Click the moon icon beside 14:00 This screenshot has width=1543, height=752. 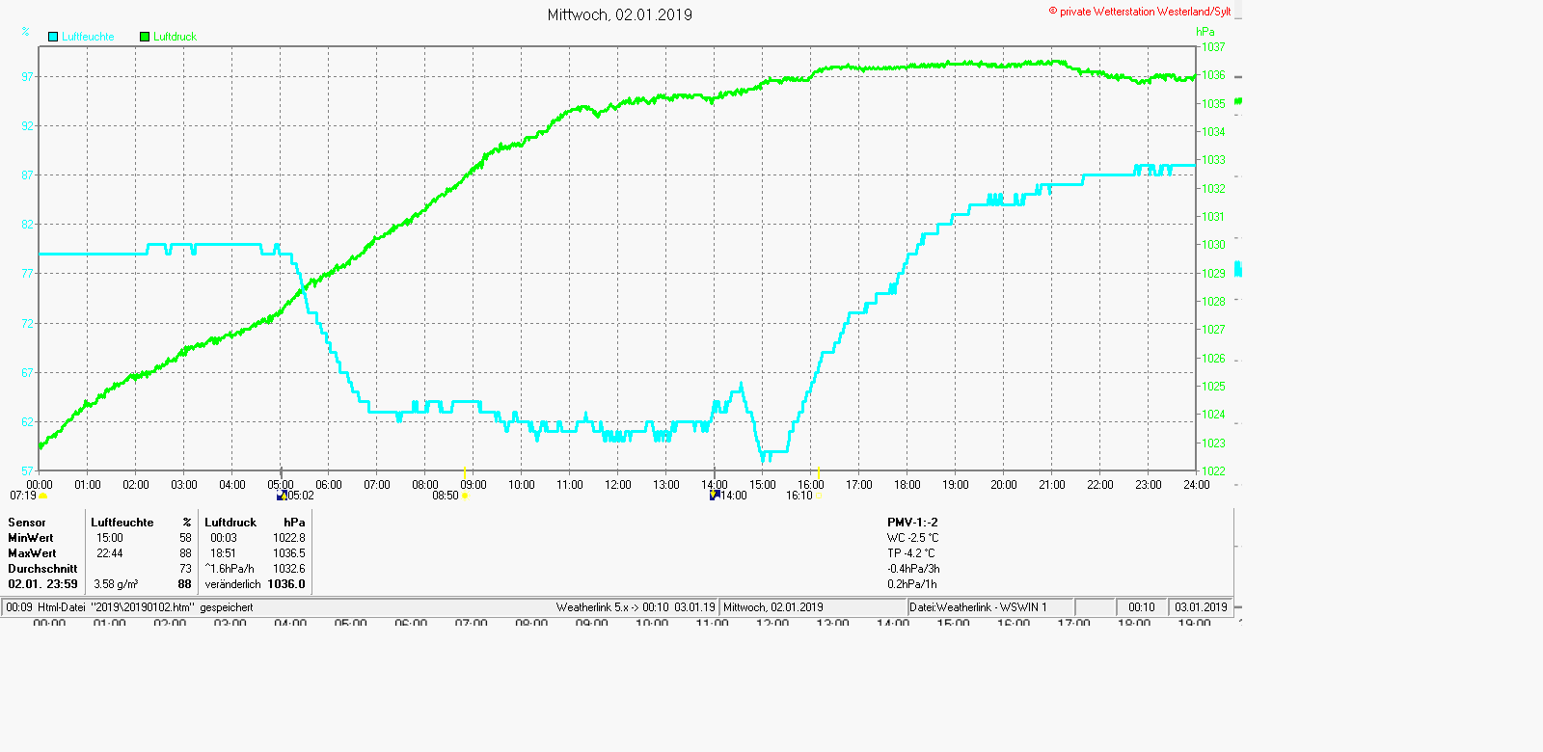tap(715, 495)
